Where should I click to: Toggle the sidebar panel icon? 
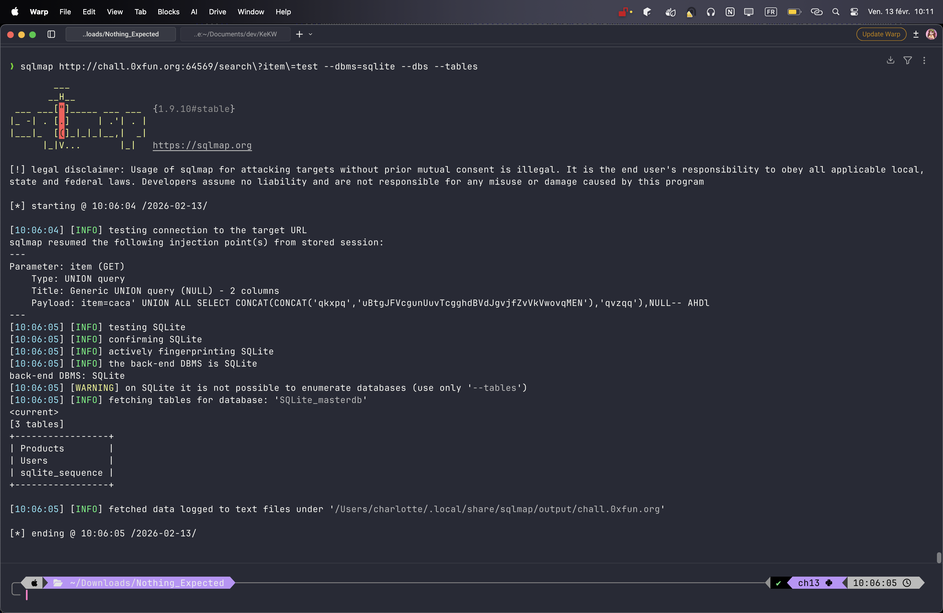coord(52,34)
